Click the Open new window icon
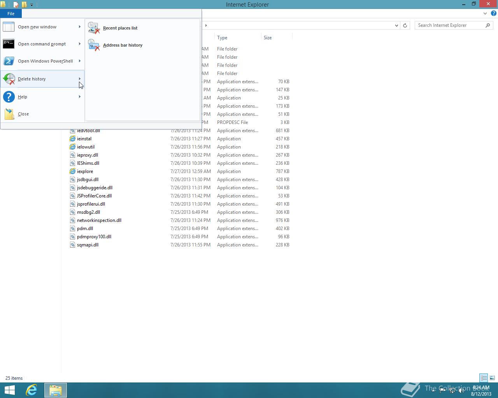The height and width of the screenshot is (398, 498). (x=9, y=27)
